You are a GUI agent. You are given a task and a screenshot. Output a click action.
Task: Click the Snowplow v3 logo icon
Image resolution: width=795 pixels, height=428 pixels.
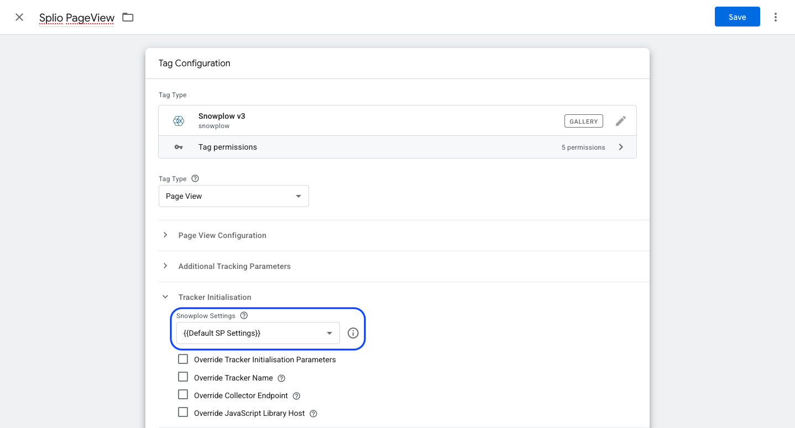(x=179, y=121)
